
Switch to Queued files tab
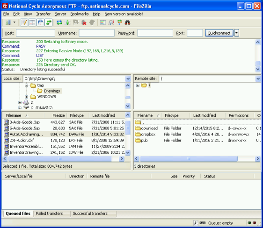pos(18,214)
